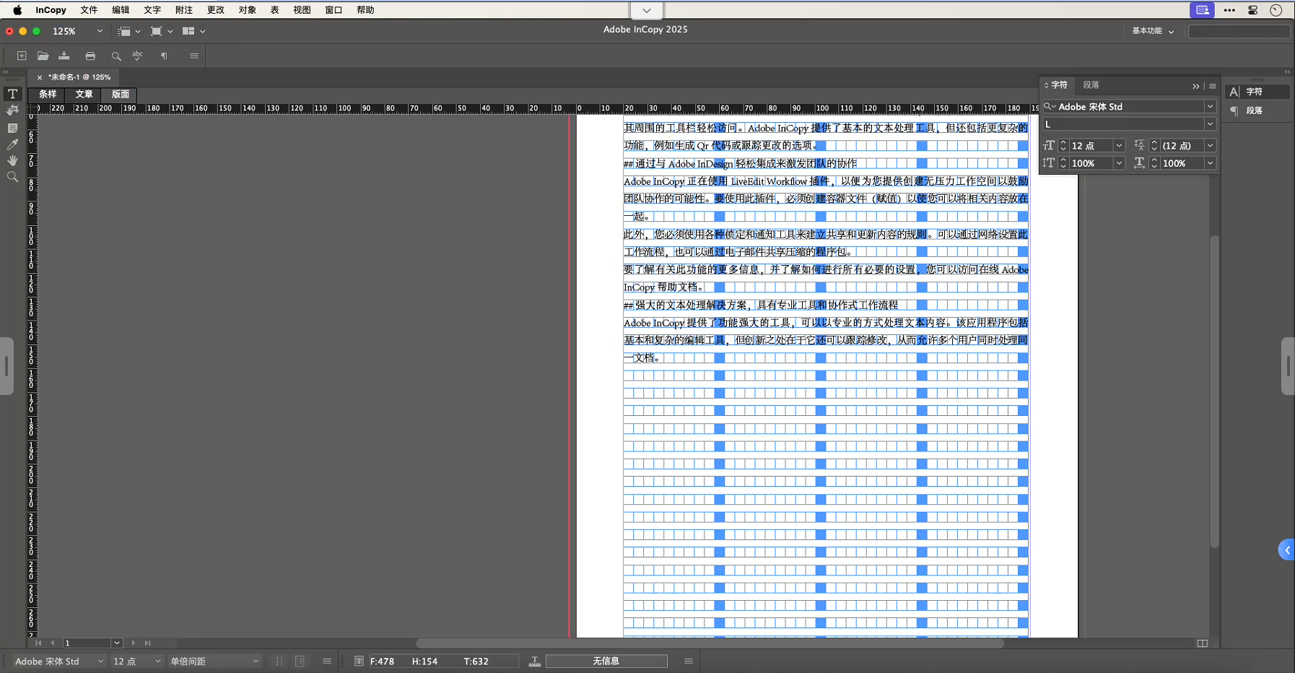Click the page number field in navigation bar

87,643
